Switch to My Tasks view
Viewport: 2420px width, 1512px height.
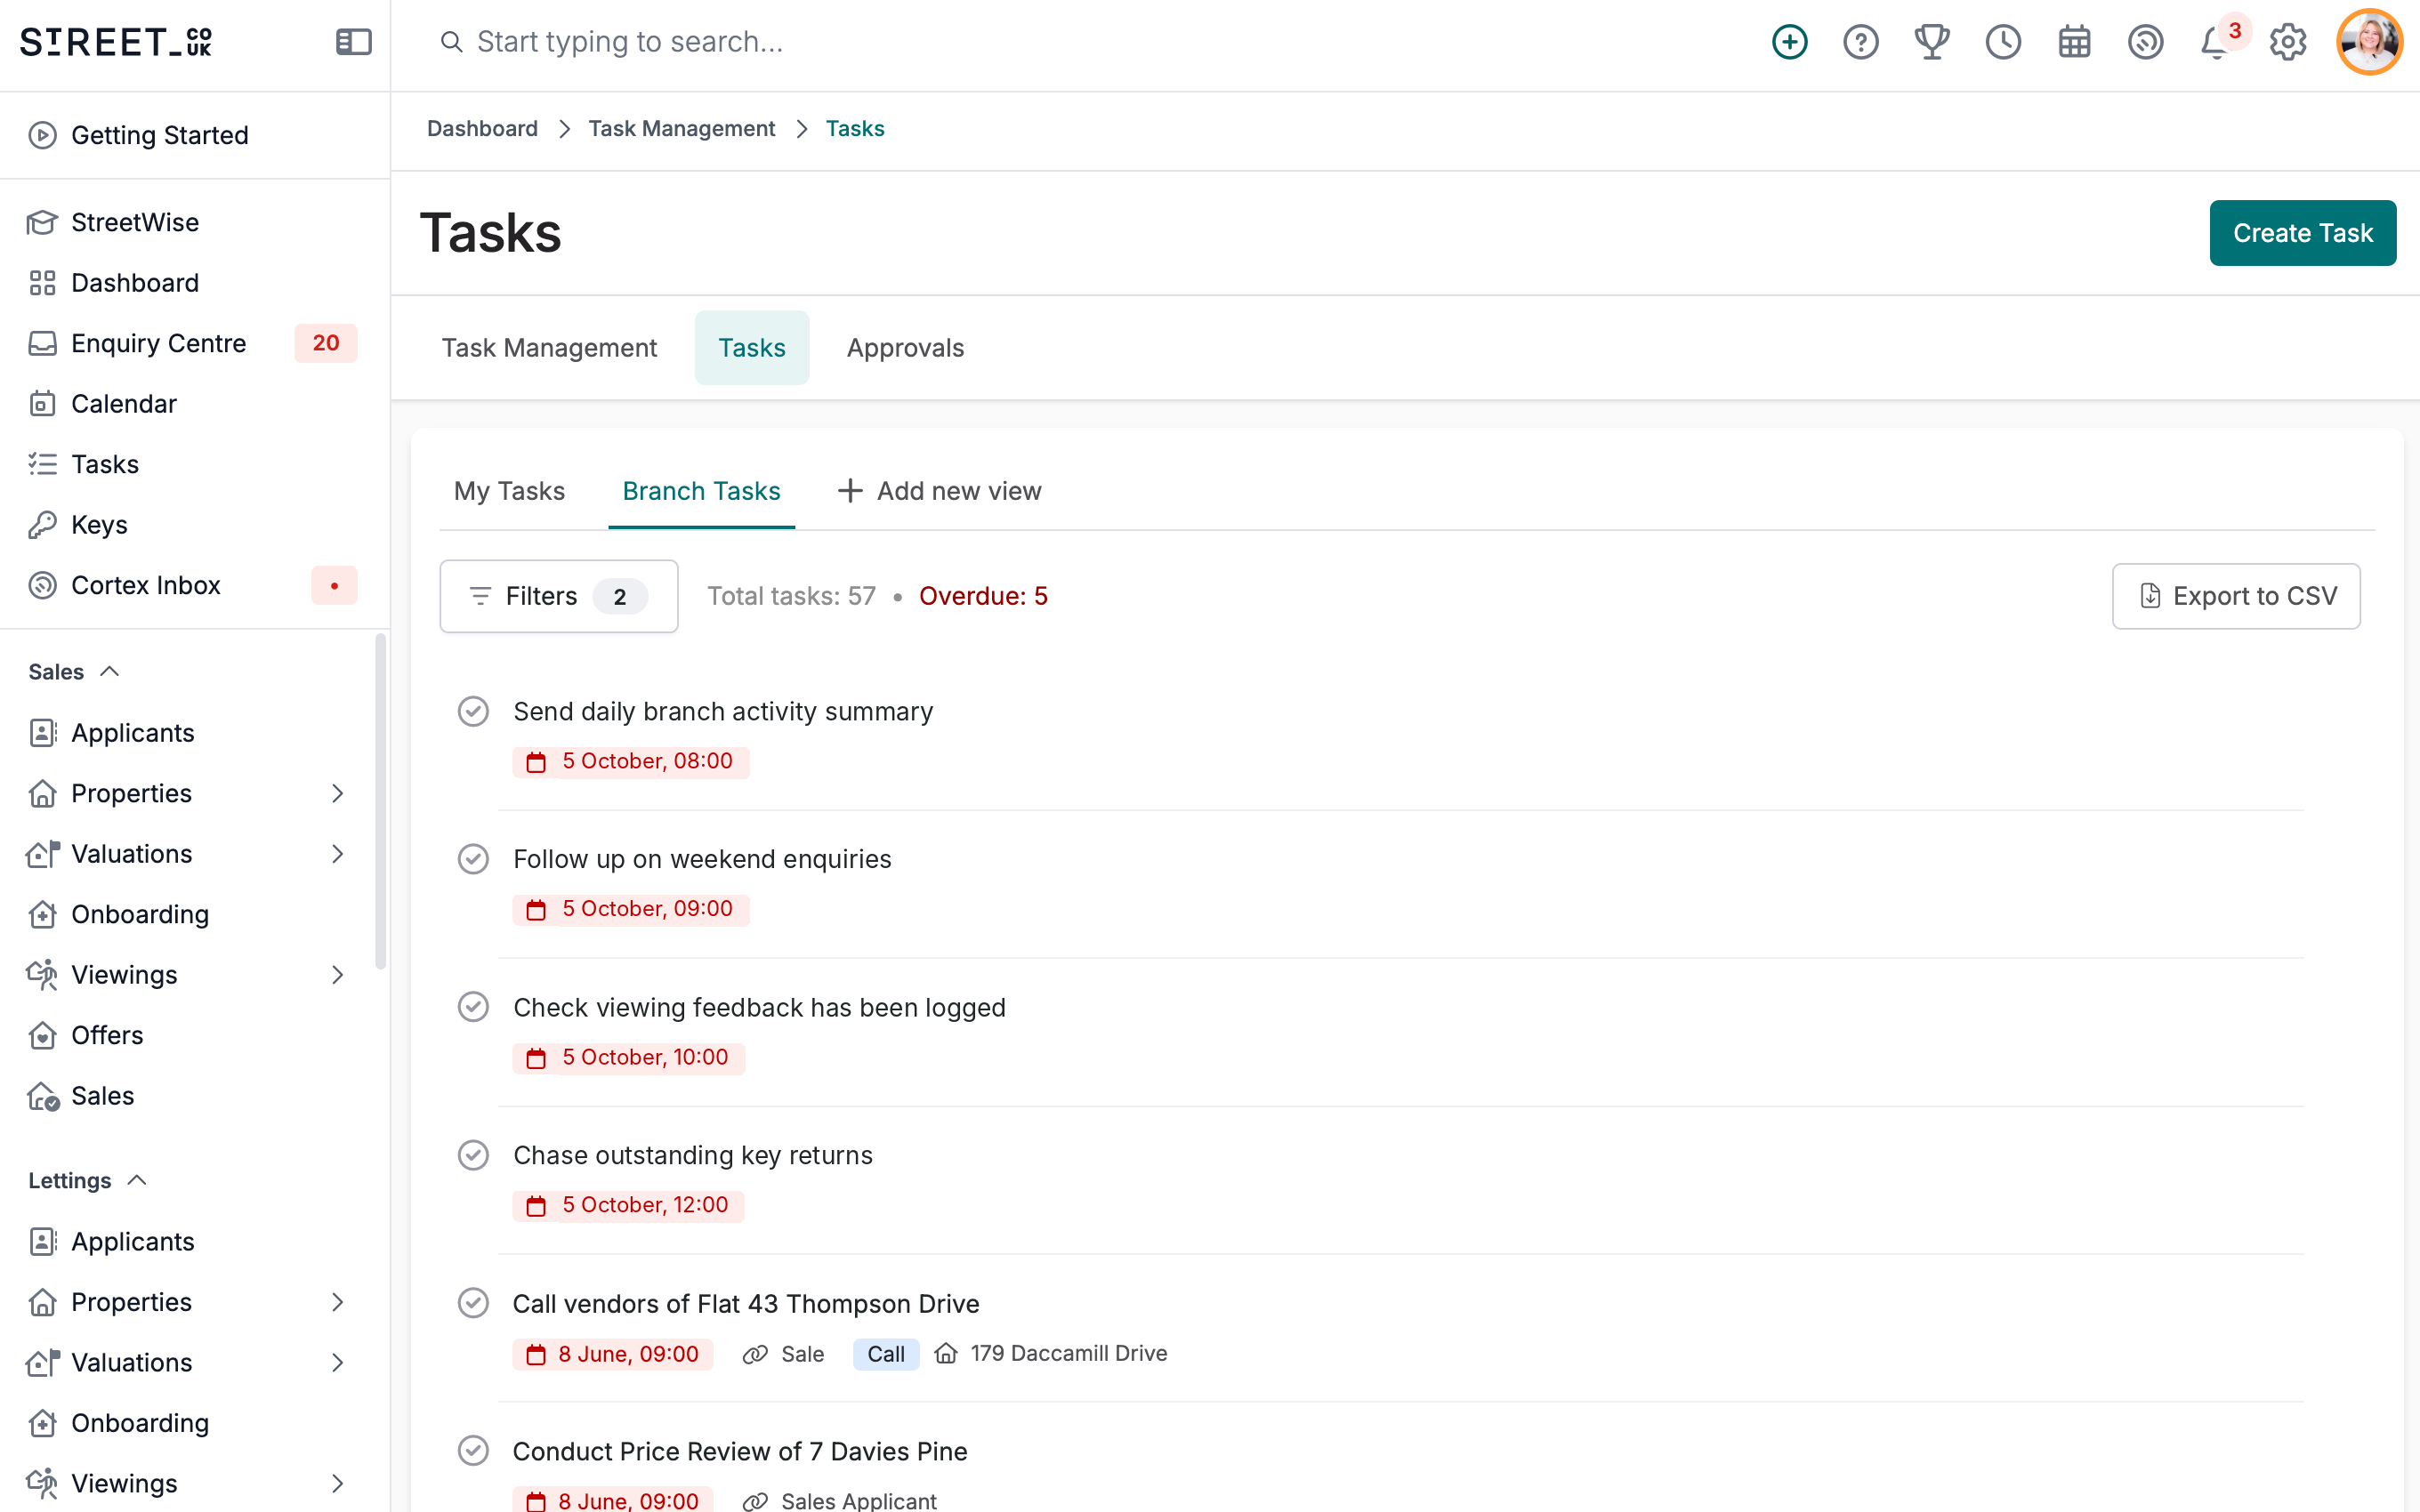[509, 491]
